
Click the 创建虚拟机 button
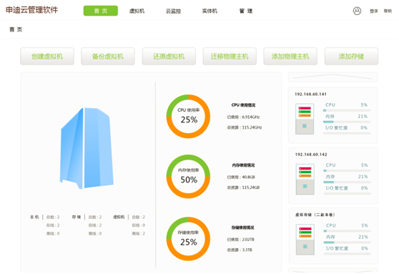47,57
